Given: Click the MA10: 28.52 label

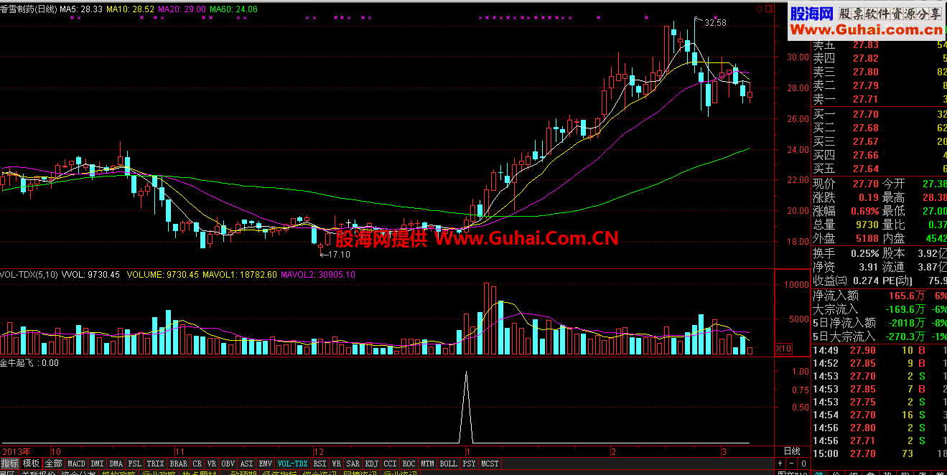Looking at the screenshot, I should click(130, 9).
